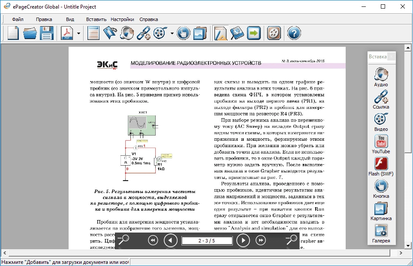Click the vertical scrollbar down arrow
The image size is (413, 266).
coord(408,246)
